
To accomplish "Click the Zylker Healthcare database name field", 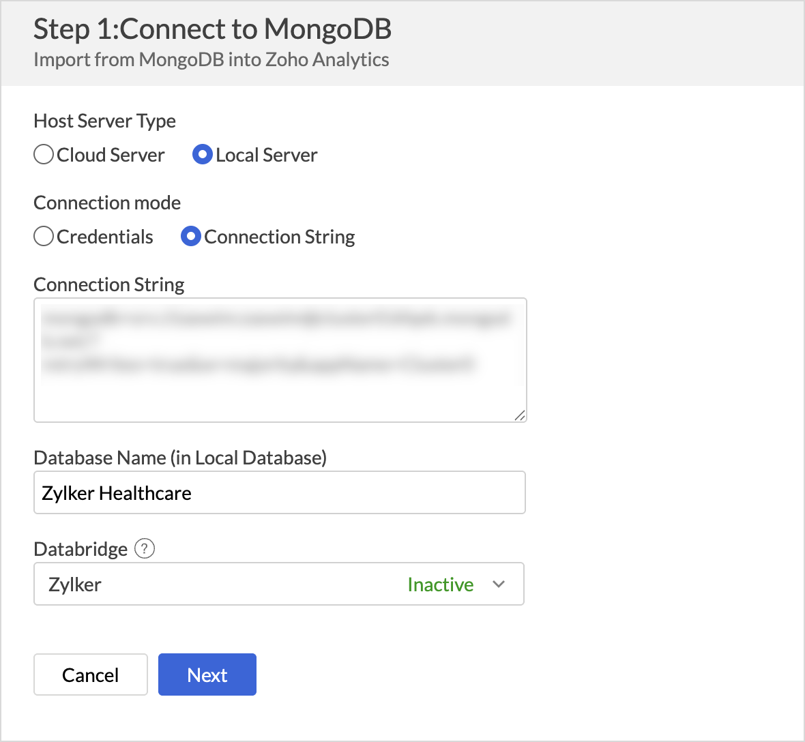I will click(x=279, y=492).
